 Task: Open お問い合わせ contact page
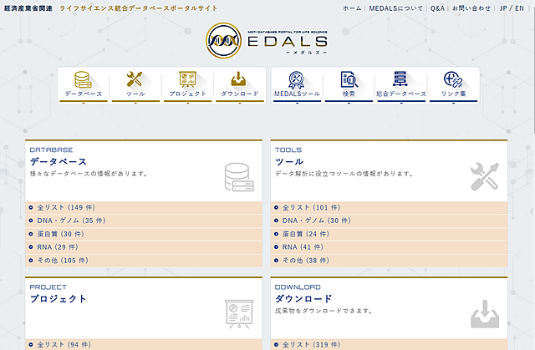tap(471, 8)
